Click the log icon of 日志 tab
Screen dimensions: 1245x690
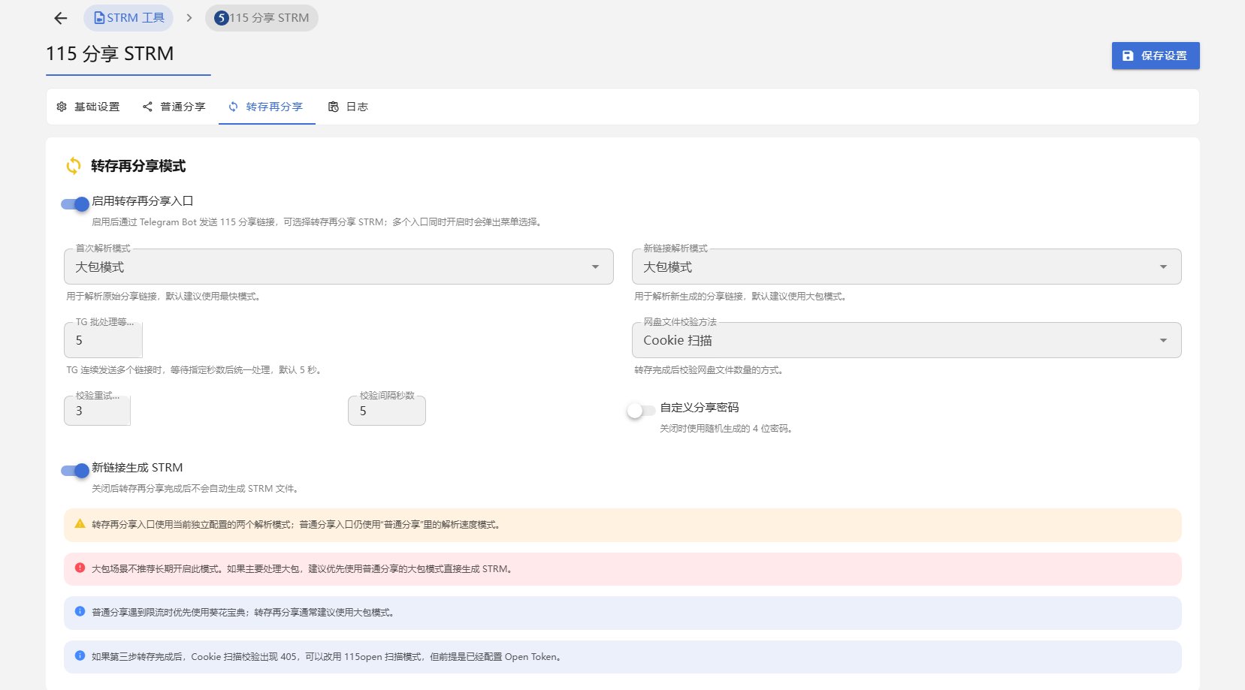tap(334, 107)
